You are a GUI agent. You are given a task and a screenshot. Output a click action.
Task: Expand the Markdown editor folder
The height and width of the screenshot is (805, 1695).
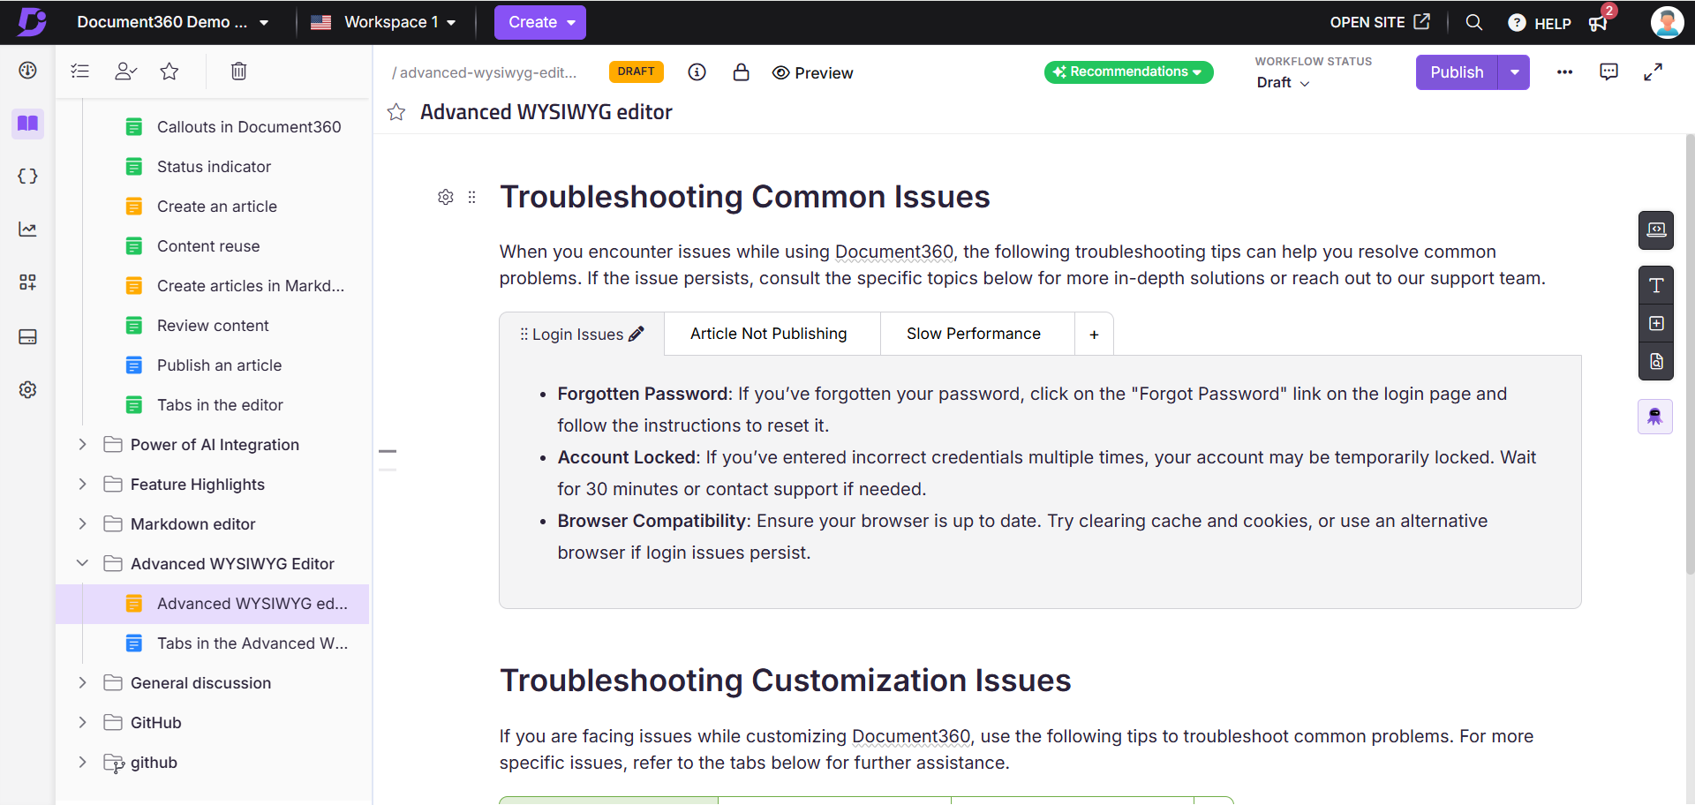pos(82,523)
